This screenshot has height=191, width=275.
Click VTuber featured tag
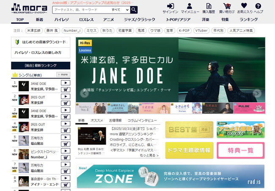(x=201, y=30)
